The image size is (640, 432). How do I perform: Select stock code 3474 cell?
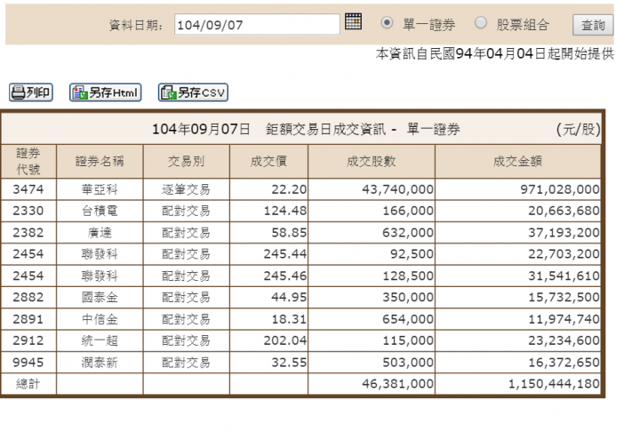(28, 189)
